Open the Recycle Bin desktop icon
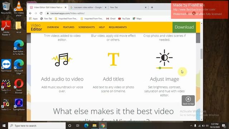 click(6, 8)
